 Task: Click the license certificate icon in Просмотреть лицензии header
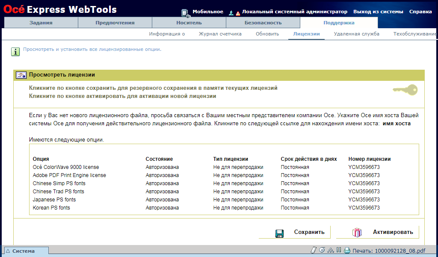point(21,75)
